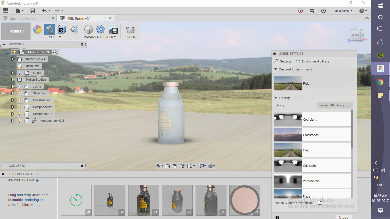Select the Texture Map Controls tool
Image resolution: width=390 pixels, height=219 pixels.
[x=74, y=29]
